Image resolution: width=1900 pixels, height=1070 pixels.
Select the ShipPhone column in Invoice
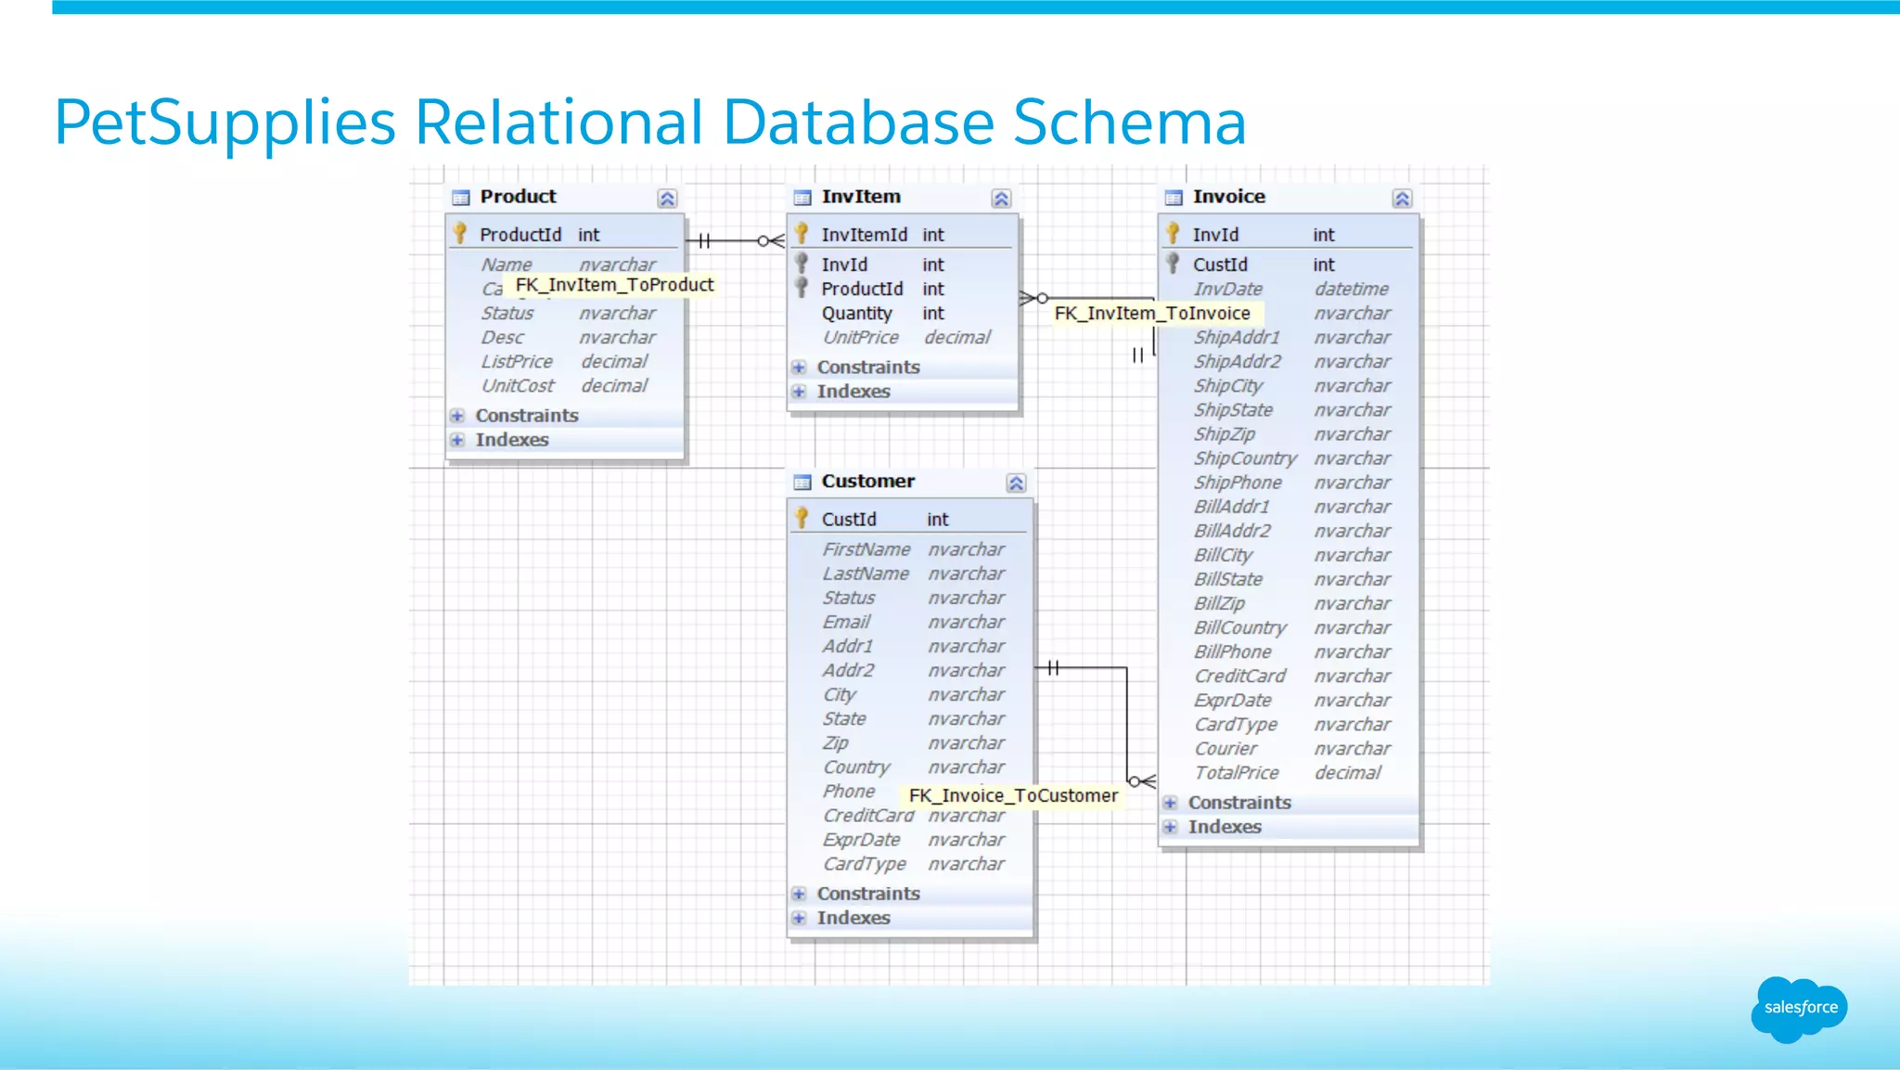tap(1289, 483)
